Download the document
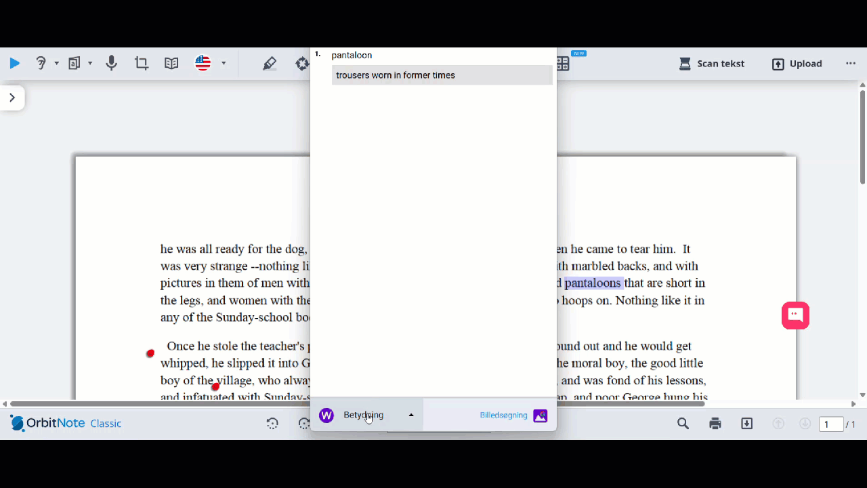The width and height of the screenshot is (867, 488). pyautogui.click(x=747, y=424)
